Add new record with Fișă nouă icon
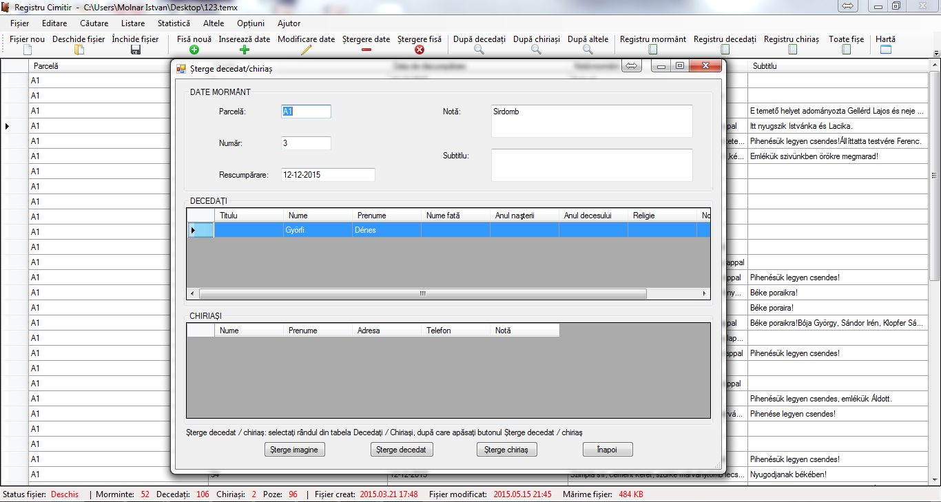The height and width of the screenshot is (502, 941). click(x=194, y=50)
